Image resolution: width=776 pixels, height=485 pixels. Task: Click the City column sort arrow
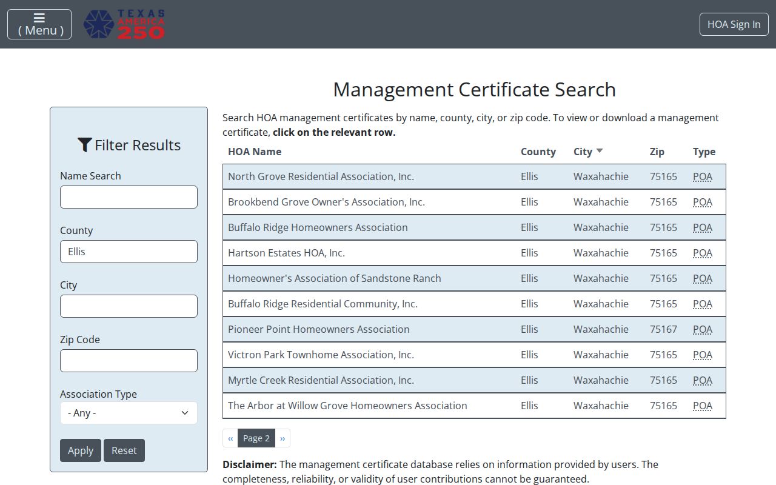pos(600,151)
